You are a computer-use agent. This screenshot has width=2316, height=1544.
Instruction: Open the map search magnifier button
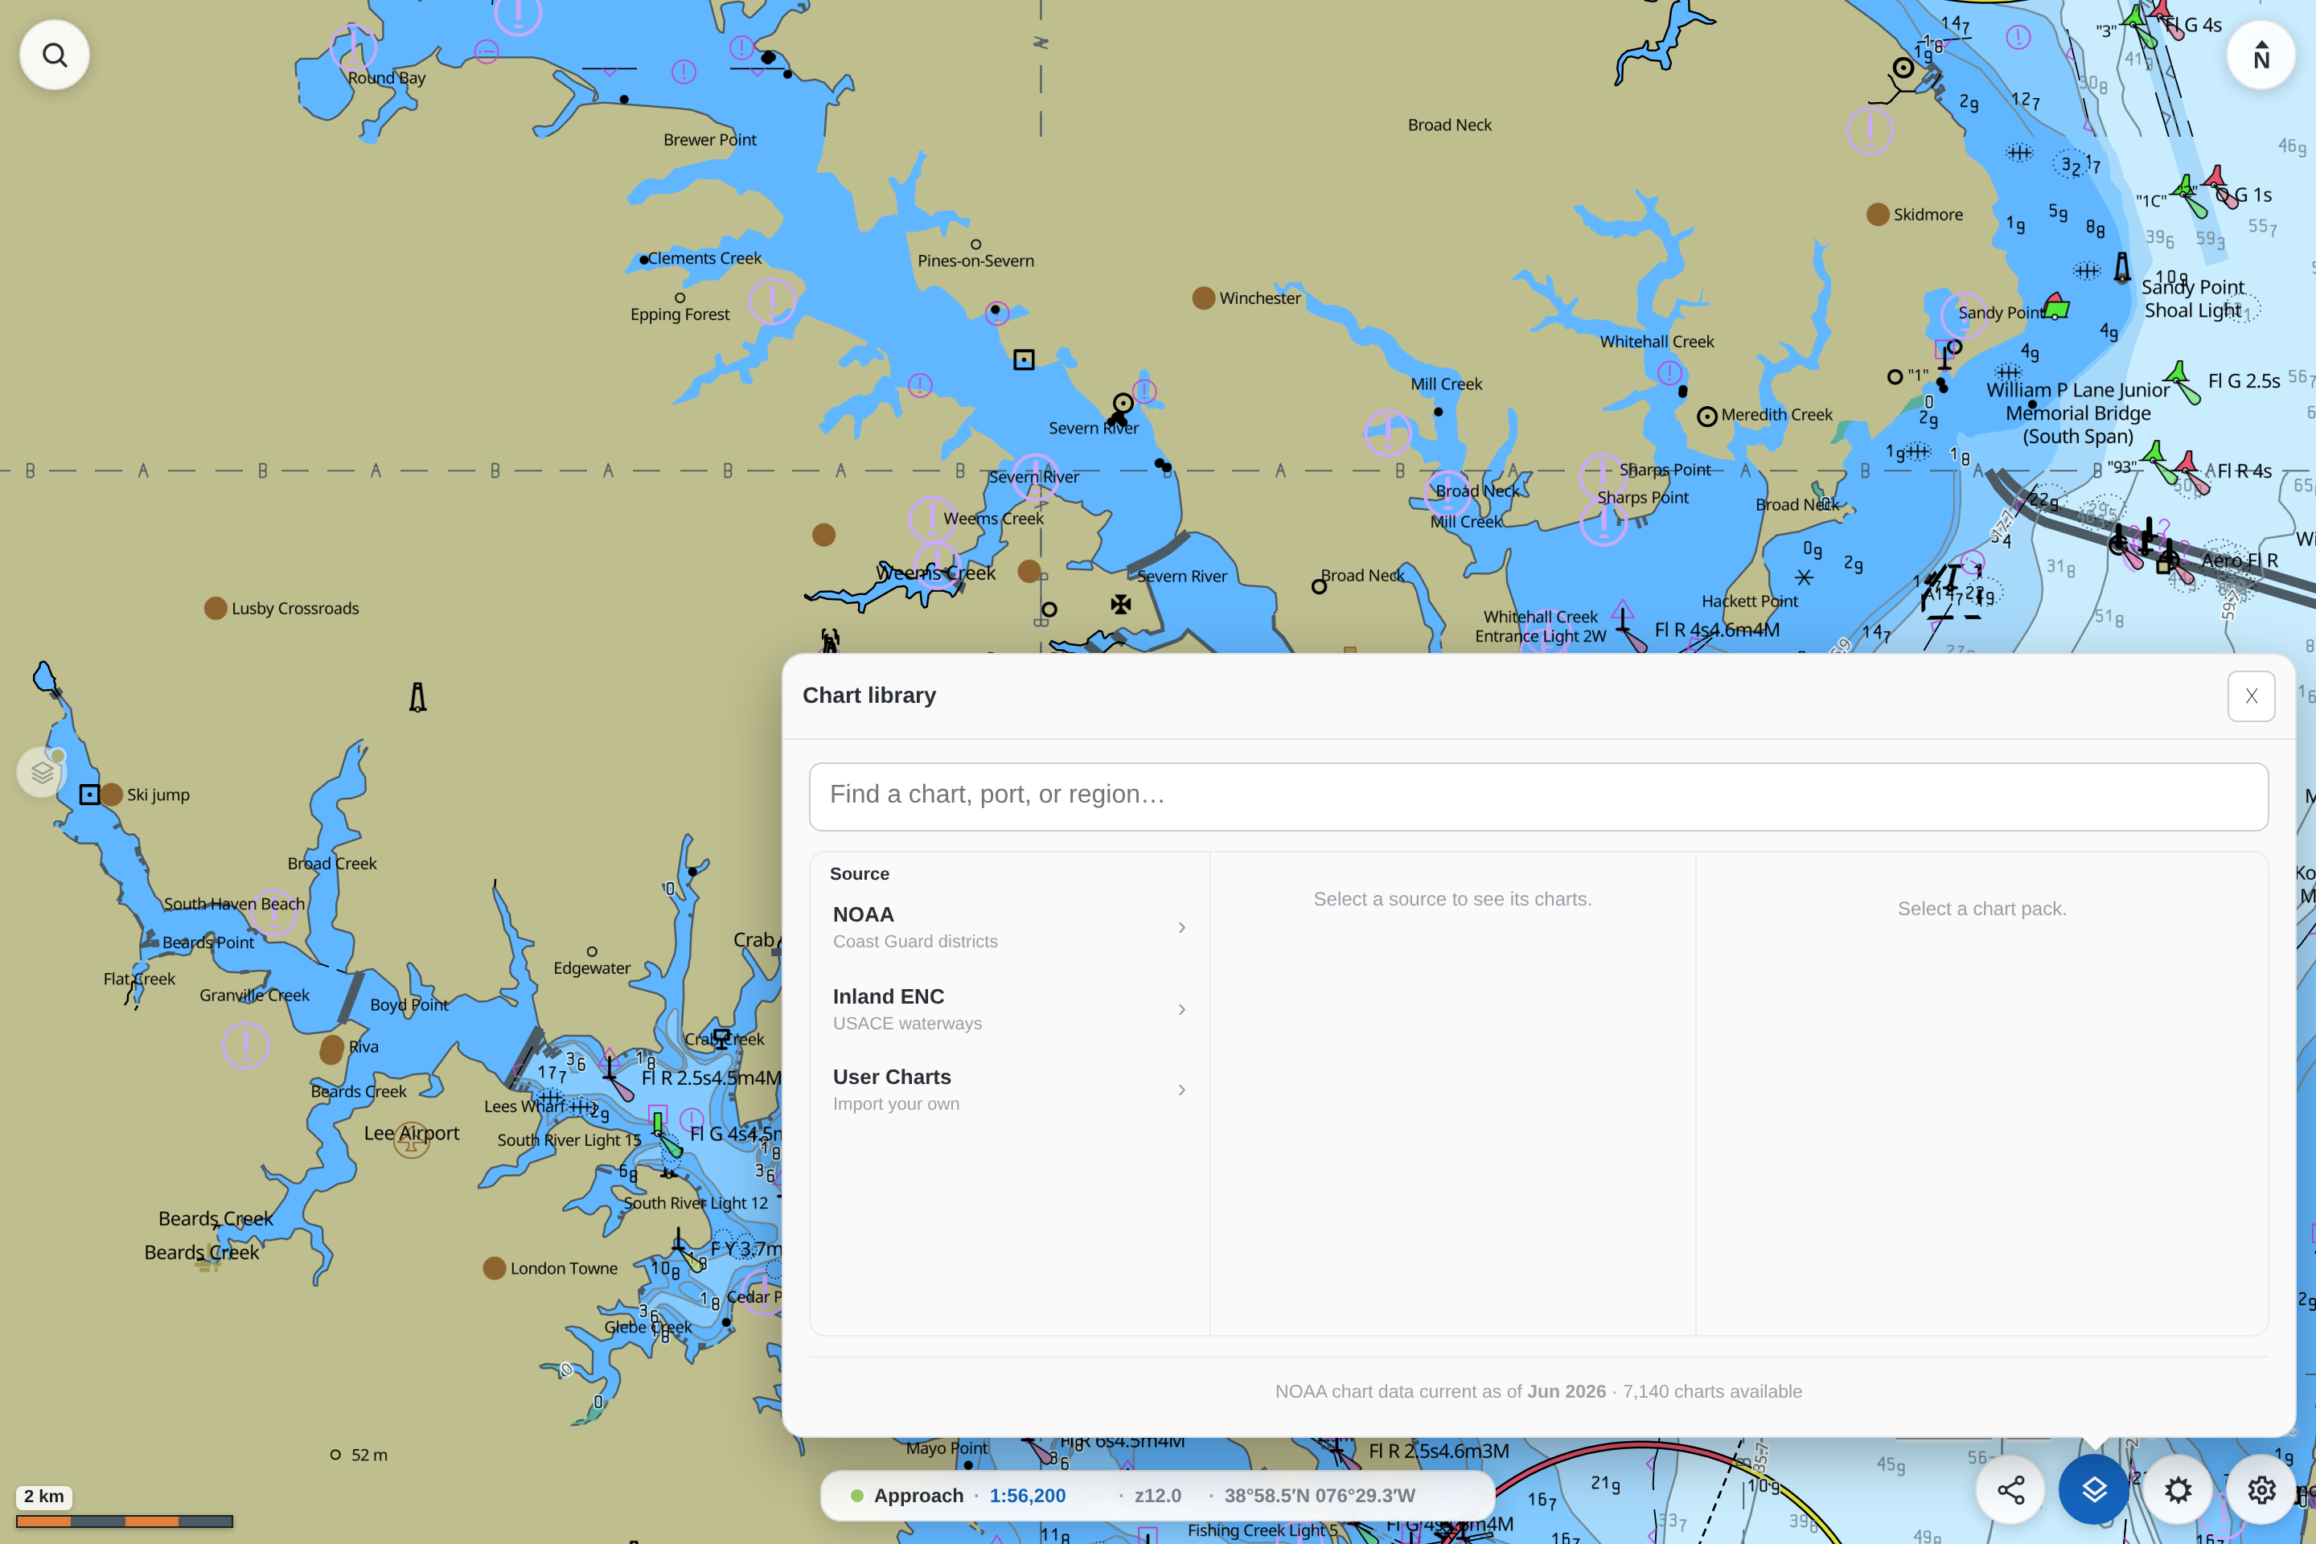click(x=55, y=55)
